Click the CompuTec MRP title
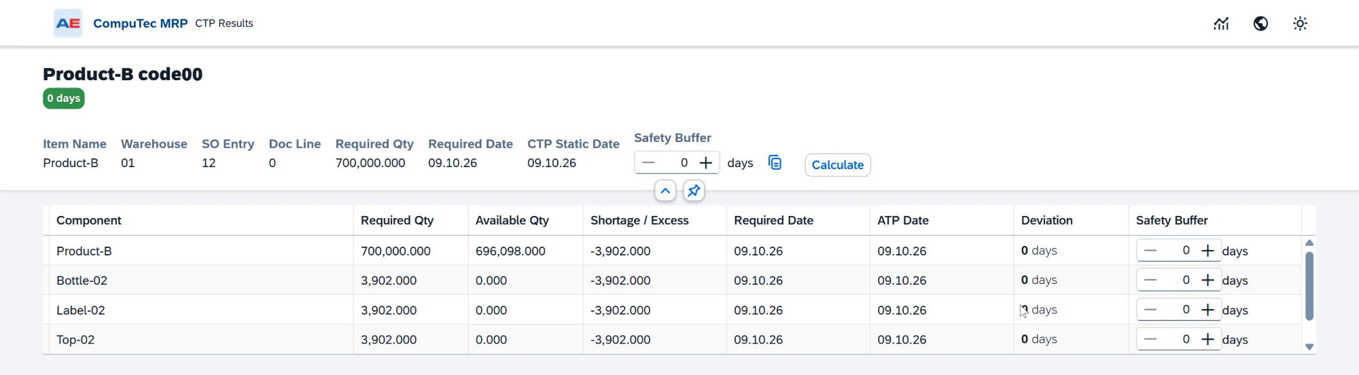Viewport: 1359px width, 375px height. [140, 23]
